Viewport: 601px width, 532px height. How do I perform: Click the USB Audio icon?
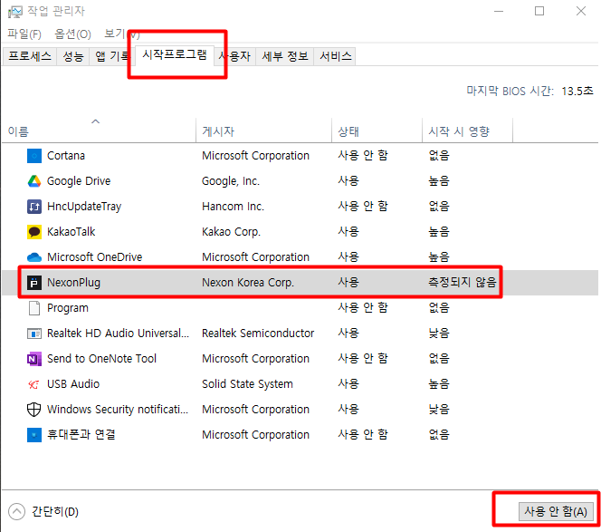click(34, 384)
